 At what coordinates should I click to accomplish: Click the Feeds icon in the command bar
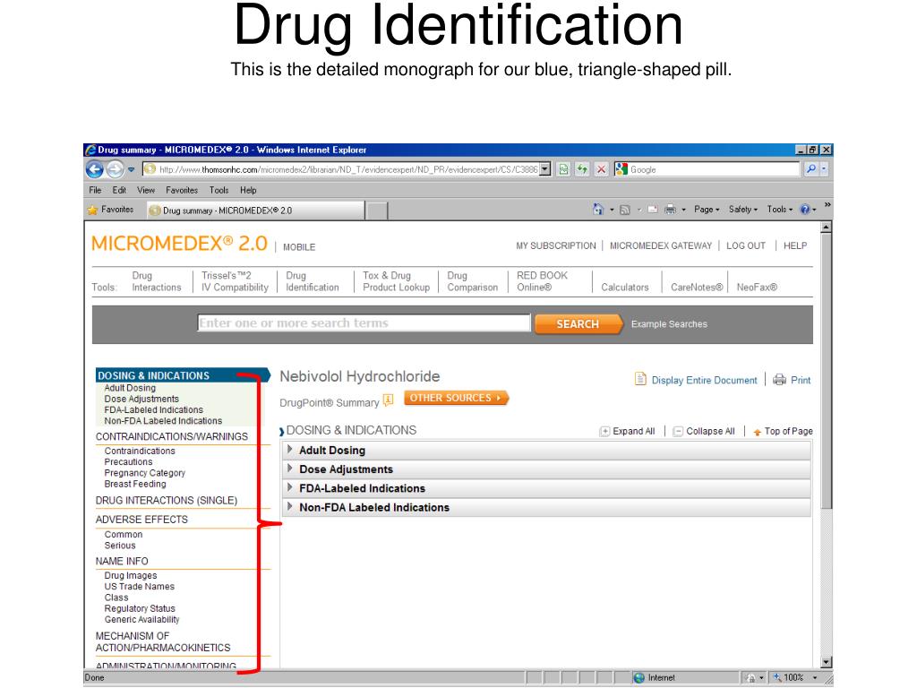(x=624, y=210)
